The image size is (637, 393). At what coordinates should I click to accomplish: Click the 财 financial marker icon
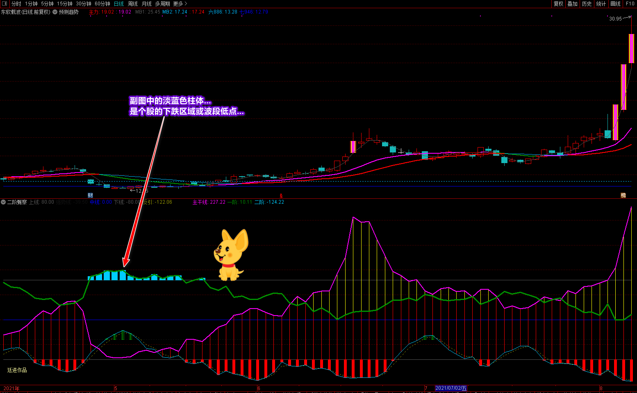pyautogui.click(x=90, y=195)
